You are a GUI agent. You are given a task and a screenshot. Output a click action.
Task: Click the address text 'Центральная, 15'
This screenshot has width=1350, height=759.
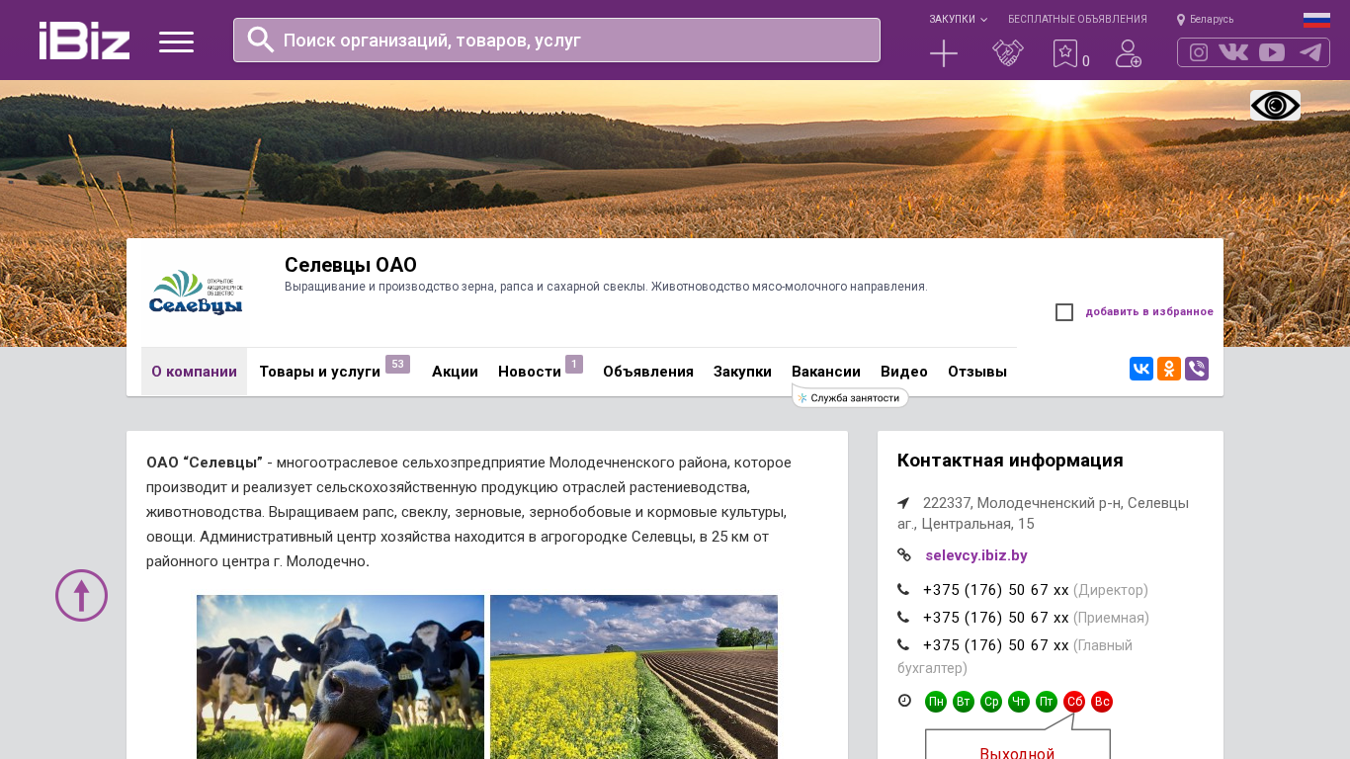click(x=978, y=524)
